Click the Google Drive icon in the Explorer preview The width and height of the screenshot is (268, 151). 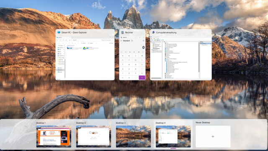84,48
